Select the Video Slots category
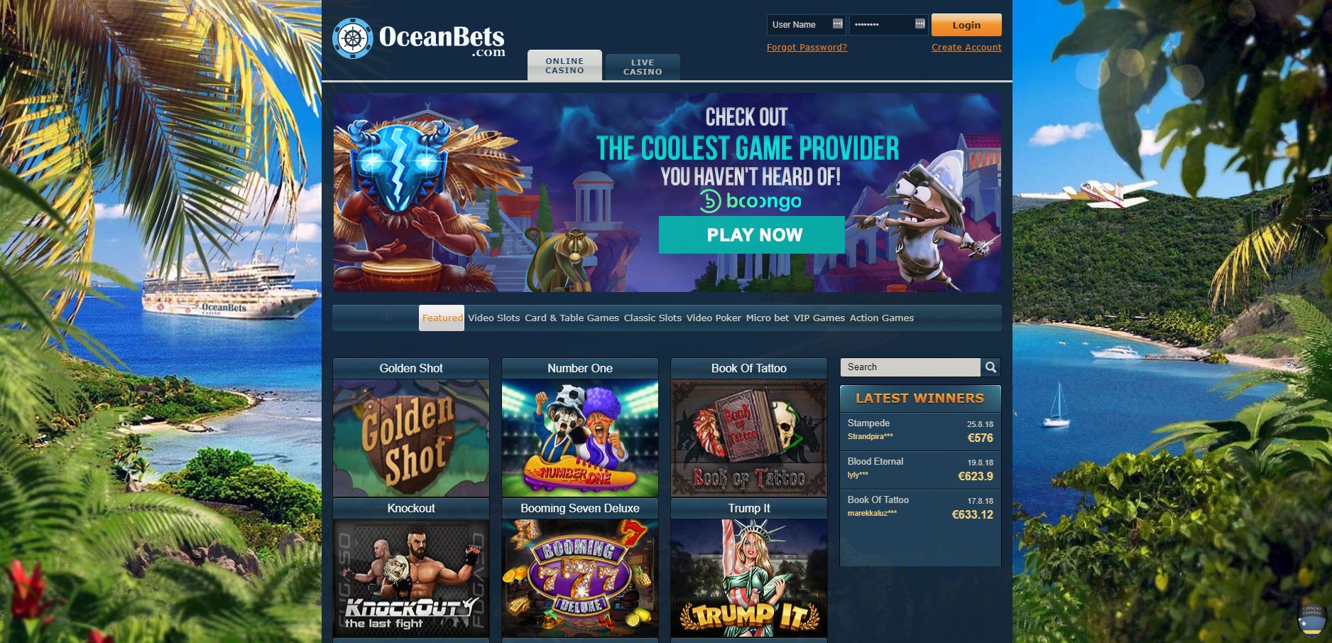 click(494, 318)
